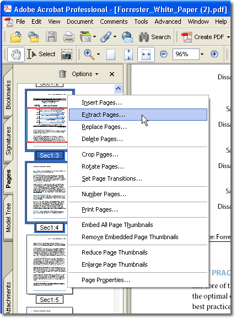Select Reduce Page Thumbnails
236x319 pixels.
pyautogui.click(x=138, y=252)
